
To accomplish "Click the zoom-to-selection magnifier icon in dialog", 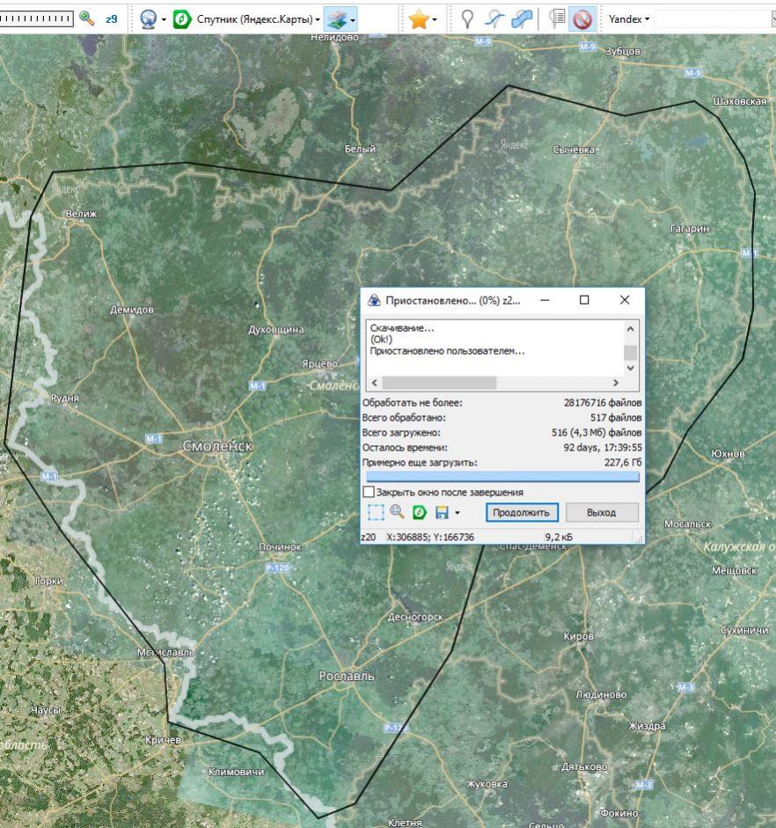I will tap(397, 512).
